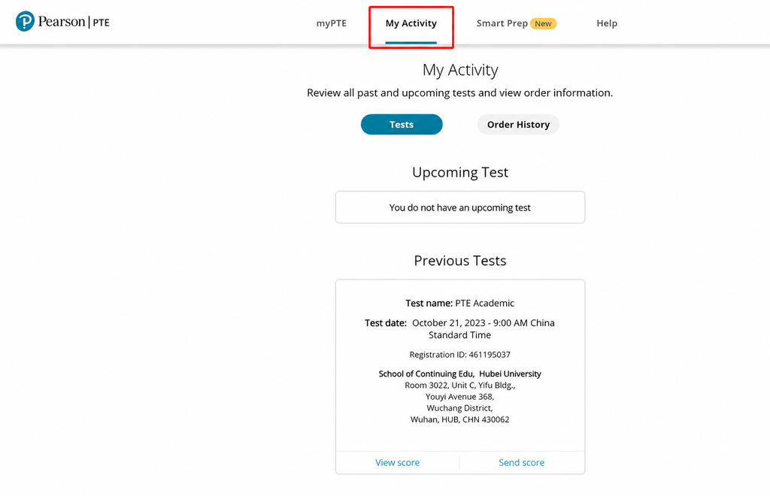This screenshot has height=496, width=770.
Task: Click the Hubei University test center name
Action: point(460,374)
